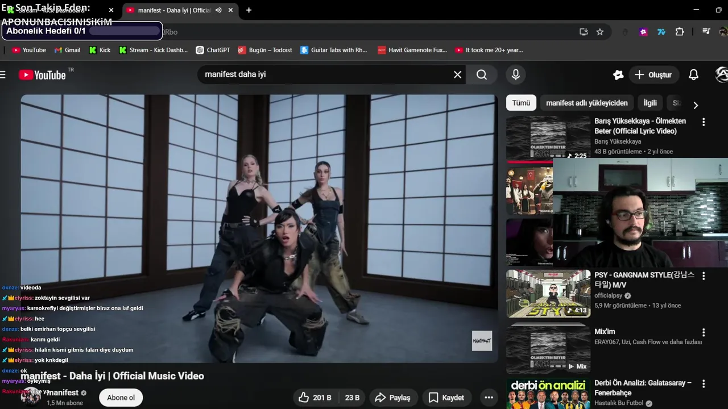The height and width of the screenshot is (409, 728).
Task: Open Mix'im playlist thumbnail
Action: coord(548,349)
